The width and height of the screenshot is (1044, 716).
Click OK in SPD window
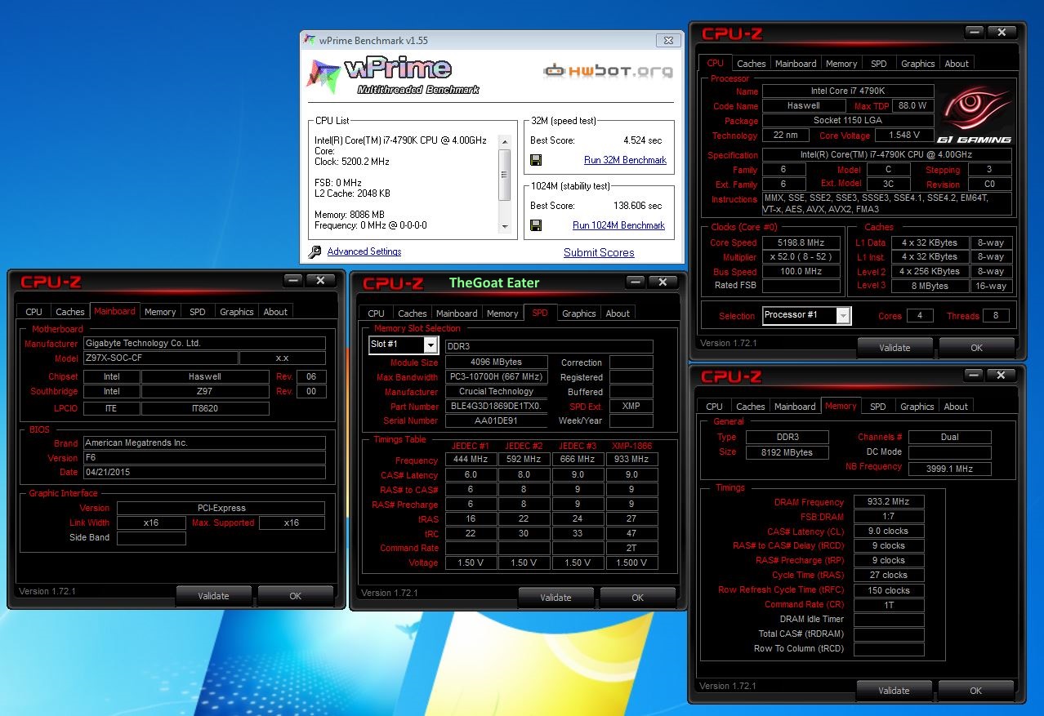pyautogui.click(x=638, y=598)
